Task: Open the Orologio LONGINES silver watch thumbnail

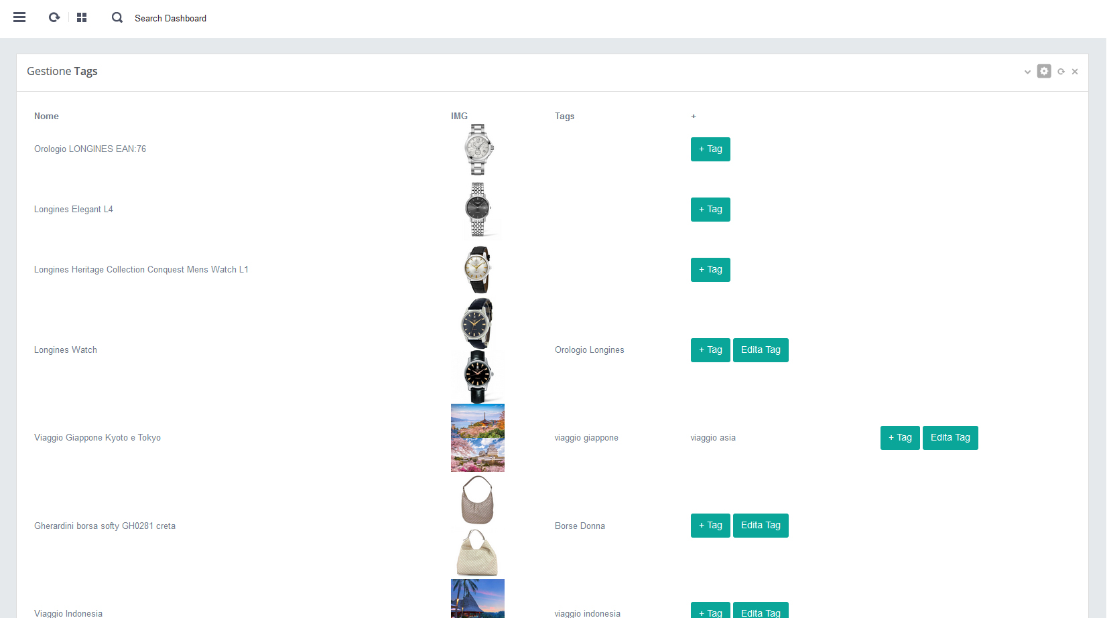Action: point(478,149)
